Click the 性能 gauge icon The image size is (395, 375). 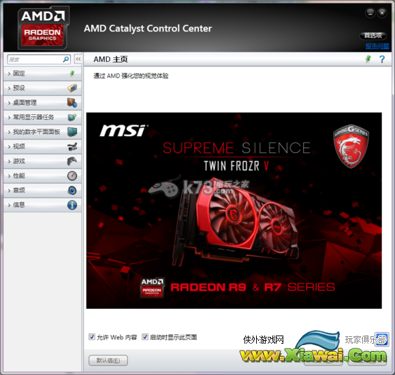pos(72,176)
